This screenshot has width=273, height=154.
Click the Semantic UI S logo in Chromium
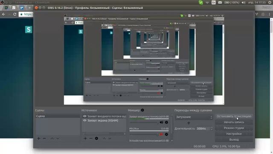29,30
